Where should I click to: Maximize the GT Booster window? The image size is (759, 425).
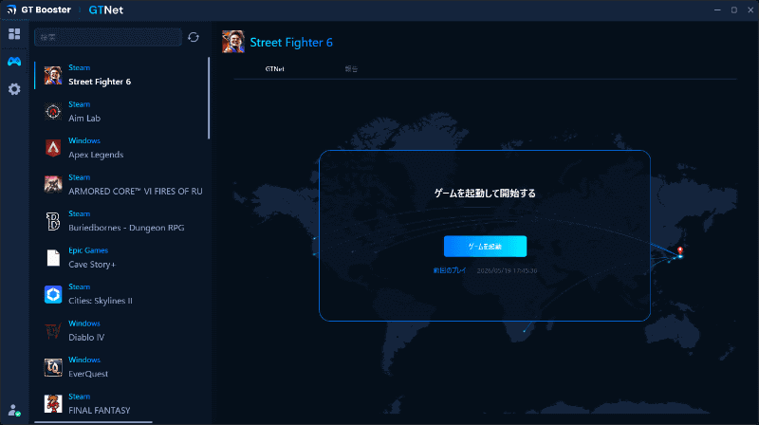click(733, 9)
